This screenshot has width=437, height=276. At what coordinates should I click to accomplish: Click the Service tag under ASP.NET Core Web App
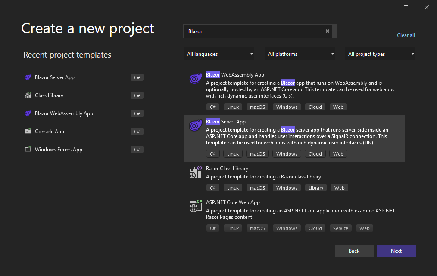tap(340, 228)
